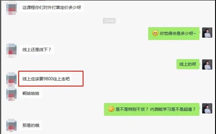This screenshot has width=216, height=134.
Task: Click the blurred avatar next to '啊哈哈哈'
Action: click(12, 94)
